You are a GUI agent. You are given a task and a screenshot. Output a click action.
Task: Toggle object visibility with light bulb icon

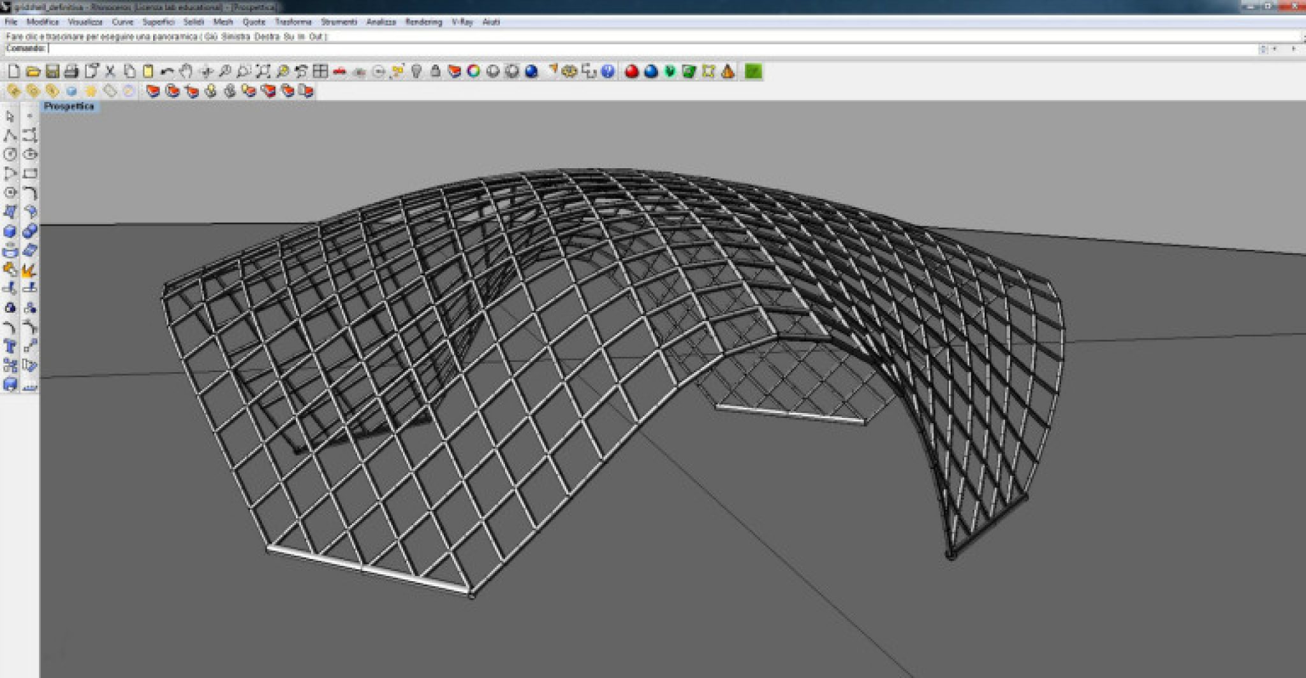[x=416, y=71]
